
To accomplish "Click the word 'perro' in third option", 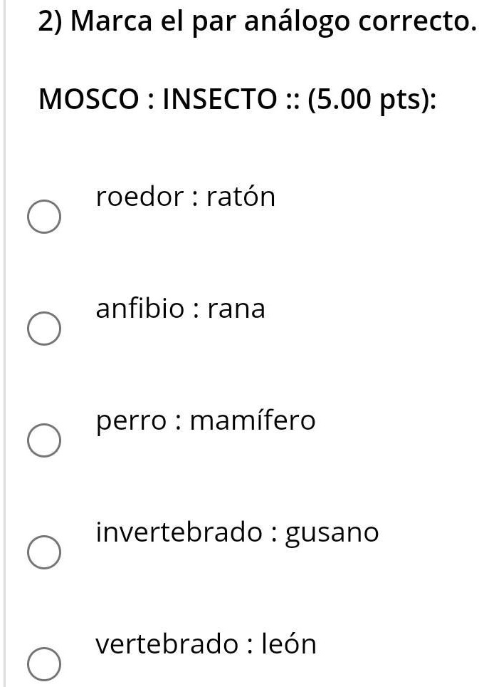I will click(x=130, y=420).
